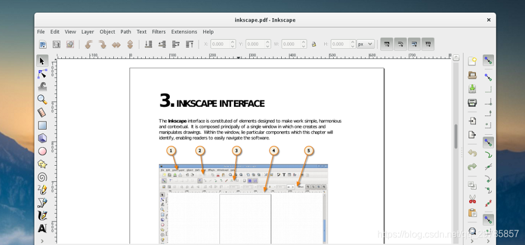Rotate selection 90 degrees counter-clockwise
This screenshot has width=525, height=245.
89,44
